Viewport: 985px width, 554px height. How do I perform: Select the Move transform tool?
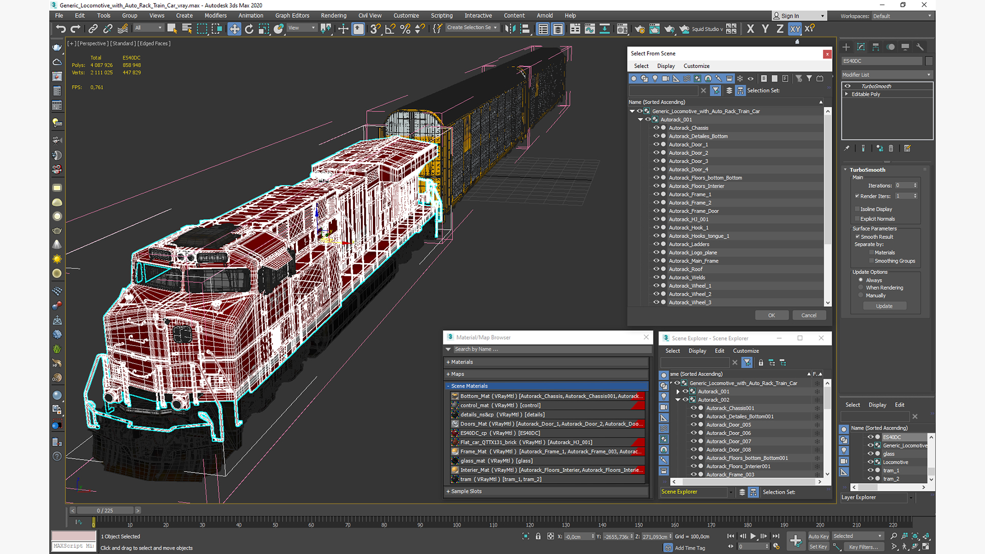click(234, 29)
